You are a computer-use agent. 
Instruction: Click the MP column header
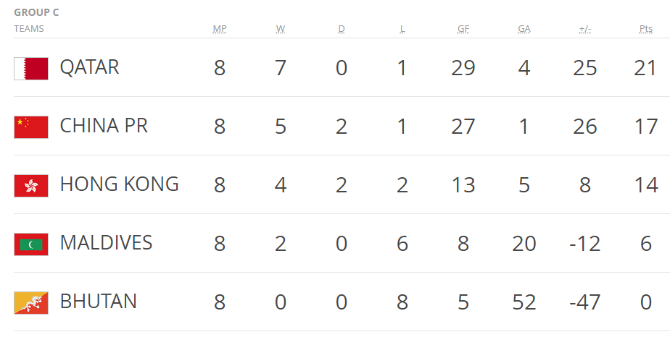tap(220, 29)
